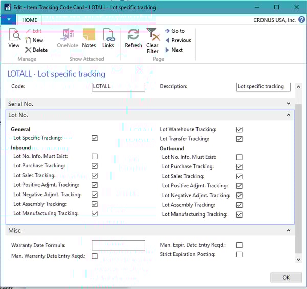Open the help question mark icon
307x289 pixels.
click(301, 20)
